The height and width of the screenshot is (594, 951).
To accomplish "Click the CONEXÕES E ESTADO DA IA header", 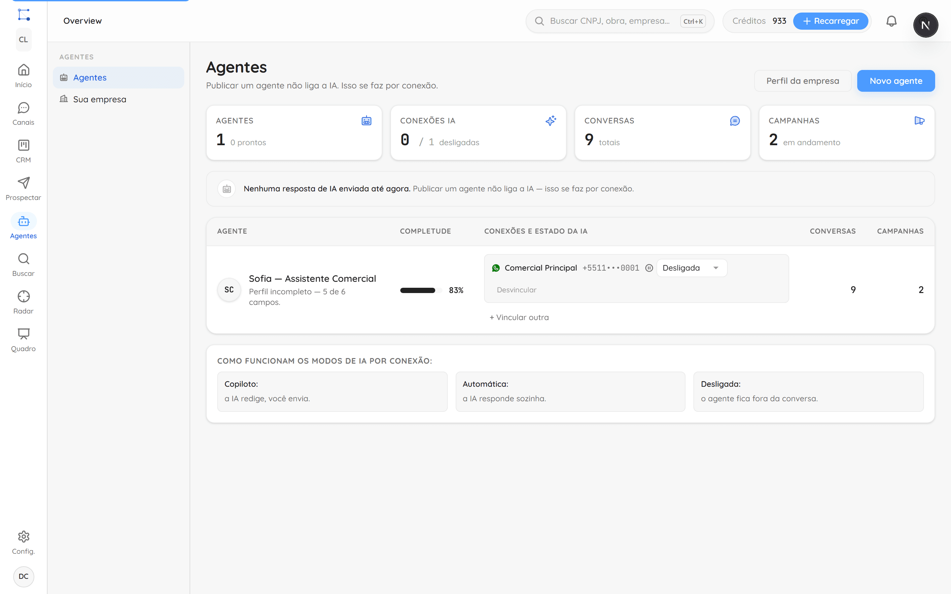I will (536, 231).
